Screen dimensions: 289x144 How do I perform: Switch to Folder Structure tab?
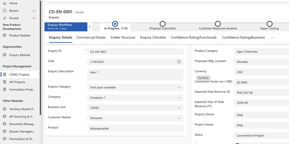pyautogui.click(x=123, y=37)
